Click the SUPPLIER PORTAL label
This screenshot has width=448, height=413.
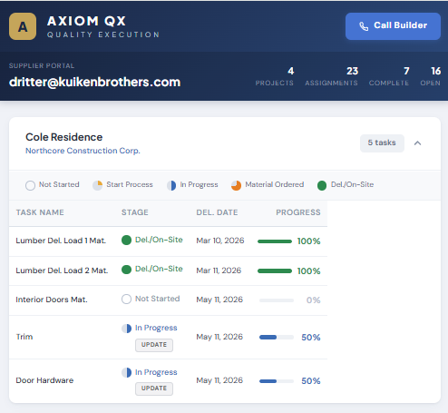pyautogui.click(x=42, y=66)
